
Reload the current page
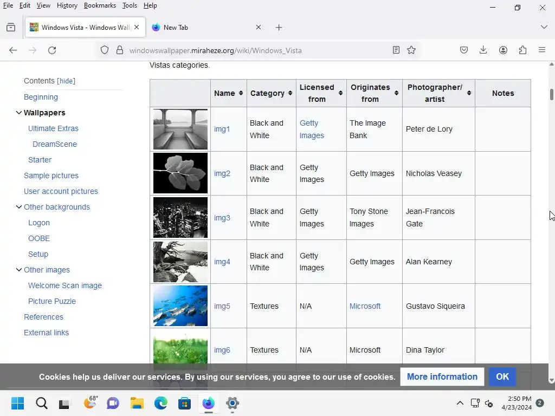[x=52, y=50]
